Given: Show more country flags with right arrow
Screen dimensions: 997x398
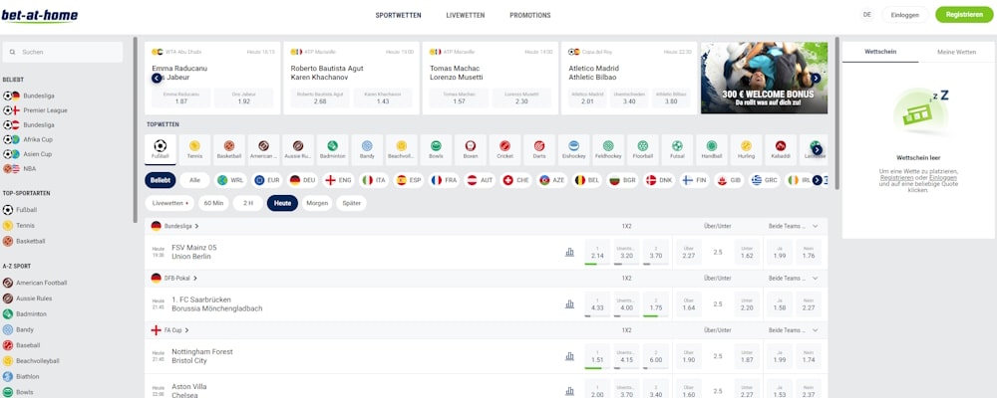Looking at the screenshot, I should click(818, 180).
